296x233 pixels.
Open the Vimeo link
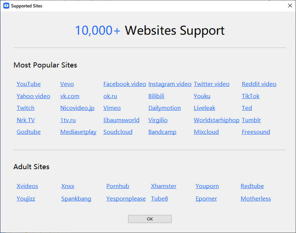(x=112, y=108)
